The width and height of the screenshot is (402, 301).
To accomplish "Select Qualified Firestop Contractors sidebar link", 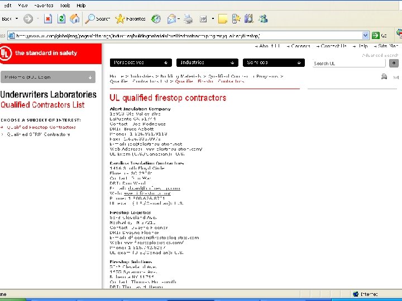I will pos(41,127).
